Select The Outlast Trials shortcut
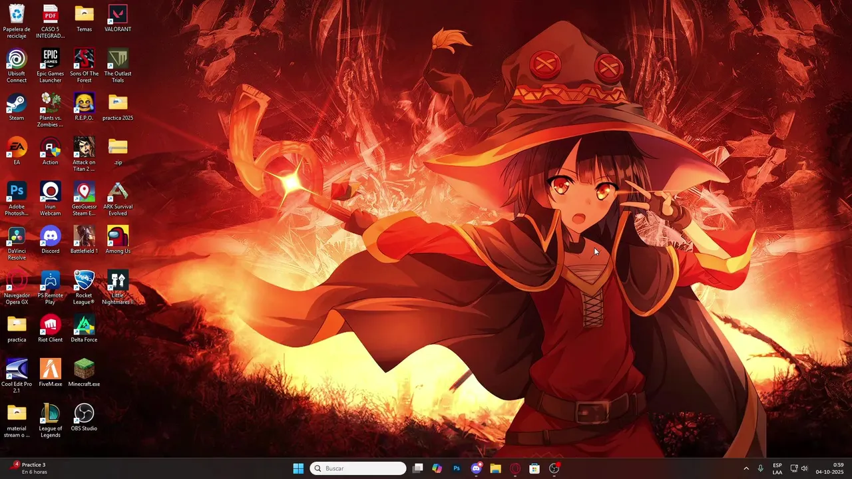 click(118, 65)
